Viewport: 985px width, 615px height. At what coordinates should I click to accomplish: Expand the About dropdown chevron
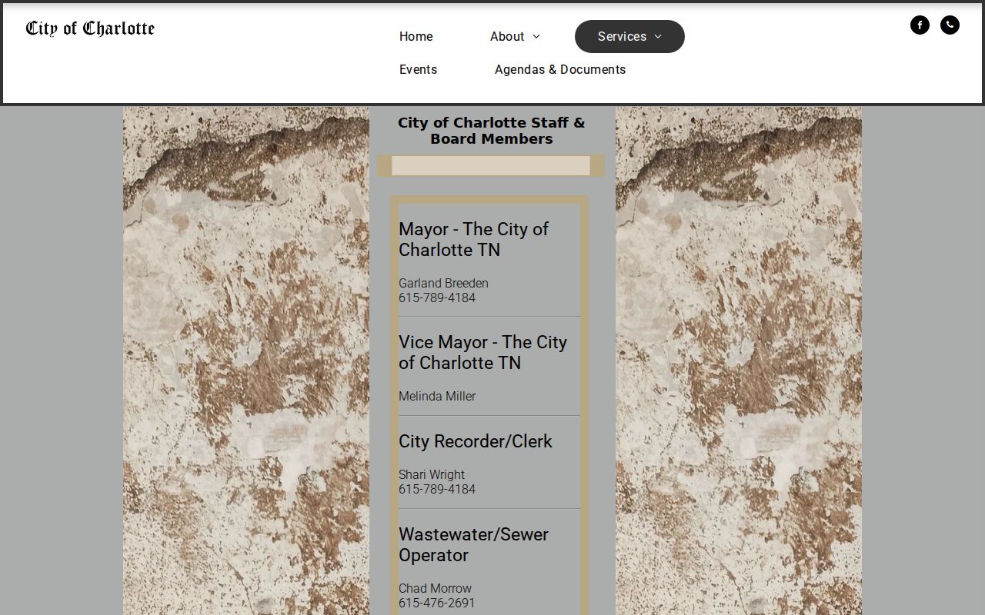[x=536, y=36]
